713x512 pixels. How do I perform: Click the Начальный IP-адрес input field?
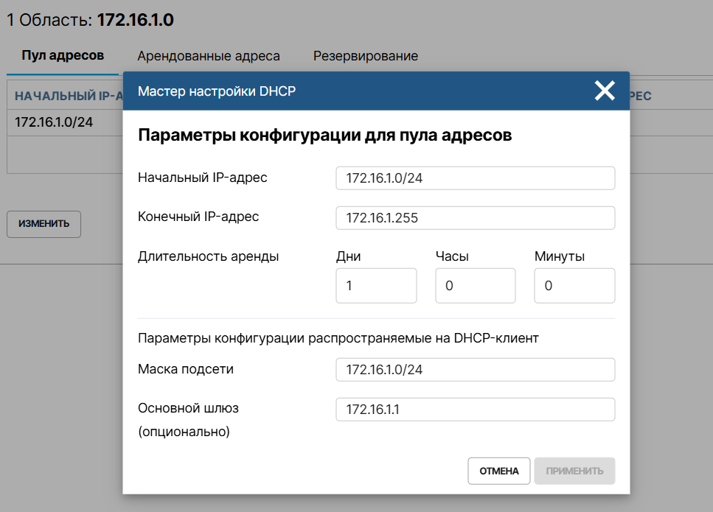click(475, 178)
